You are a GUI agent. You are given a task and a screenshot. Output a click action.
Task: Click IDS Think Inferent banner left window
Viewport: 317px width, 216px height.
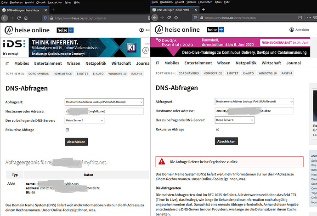[71, 47]
